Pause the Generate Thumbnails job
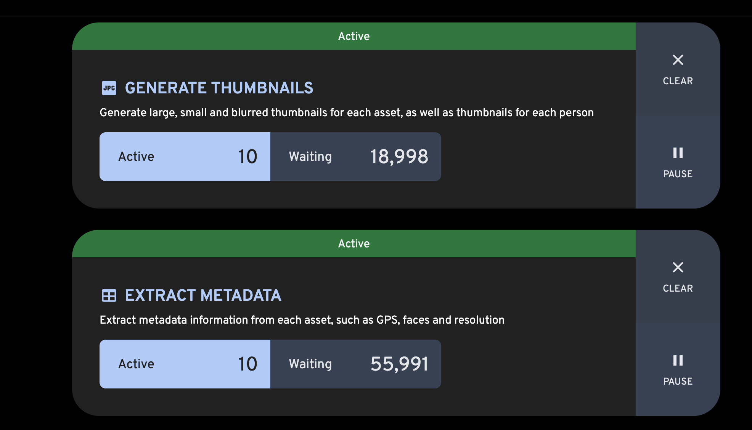Screen dimensions: 752x430 (x=678, y=162)
